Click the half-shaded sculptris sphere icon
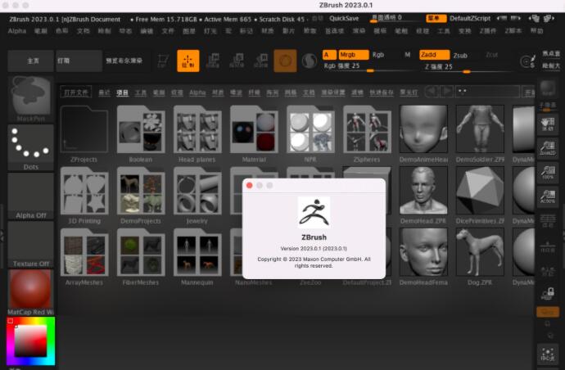 (x=310, y=61)
